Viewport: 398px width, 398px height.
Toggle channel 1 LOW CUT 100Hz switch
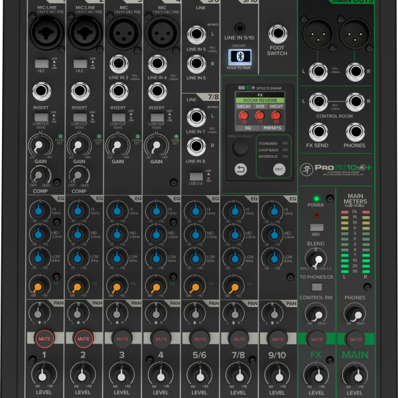point(41,117)
